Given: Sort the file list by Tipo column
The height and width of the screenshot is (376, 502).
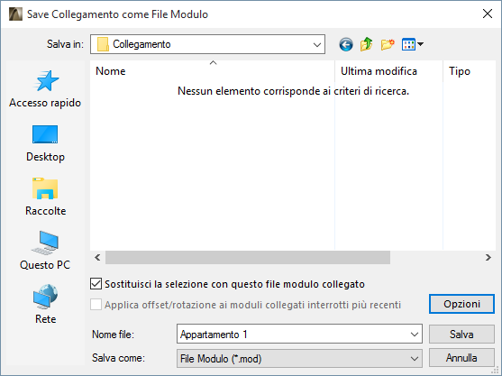Looking at the screenshot, I should pyautogui.click(x=470, y=71).
